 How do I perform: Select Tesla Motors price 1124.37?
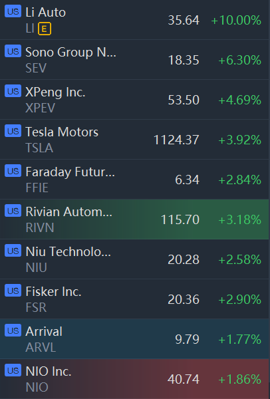176,140
